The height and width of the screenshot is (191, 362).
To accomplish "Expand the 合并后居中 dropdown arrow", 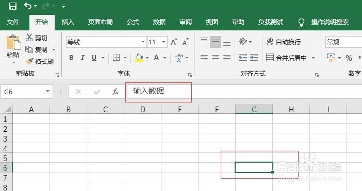I will click(314, 58).
